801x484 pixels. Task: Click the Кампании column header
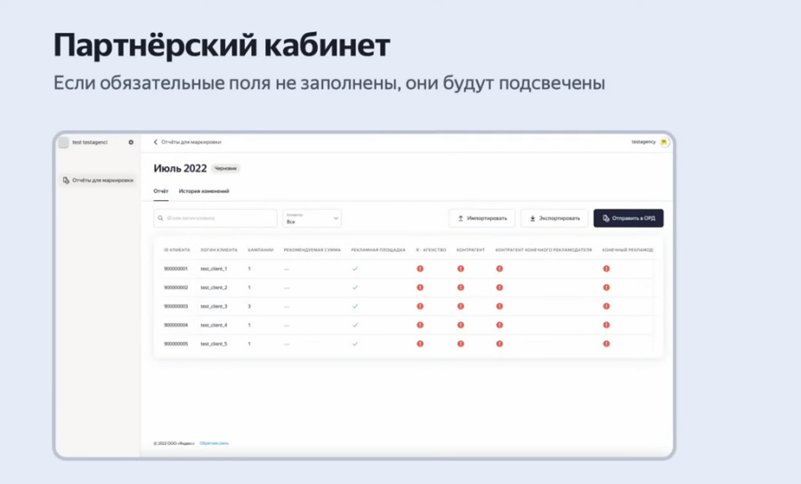pos(261,250)
